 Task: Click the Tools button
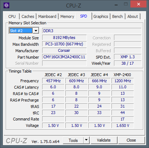[x=73, y=140]
